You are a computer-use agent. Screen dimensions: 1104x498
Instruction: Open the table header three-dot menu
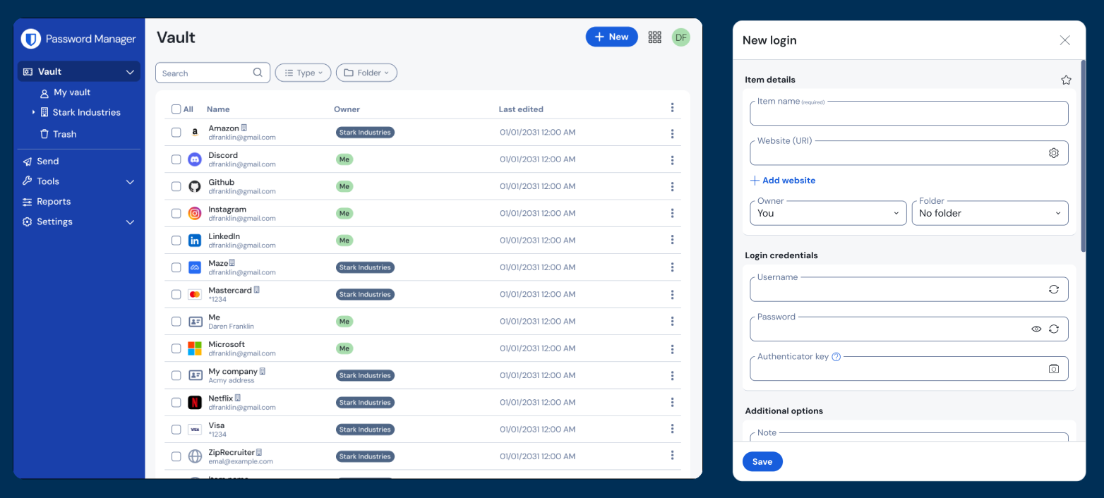click(672, 108)
